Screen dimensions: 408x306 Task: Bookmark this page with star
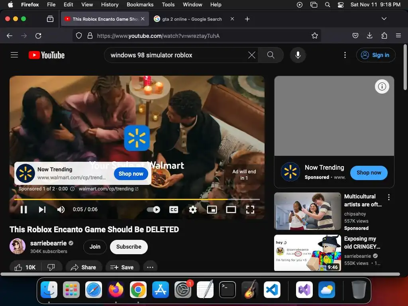315,35
